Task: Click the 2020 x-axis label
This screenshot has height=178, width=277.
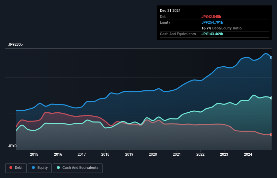Action: coord(153,154)
